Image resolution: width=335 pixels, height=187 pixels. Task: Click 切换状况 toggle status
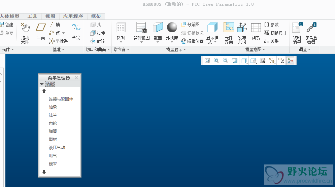[192, 33]
